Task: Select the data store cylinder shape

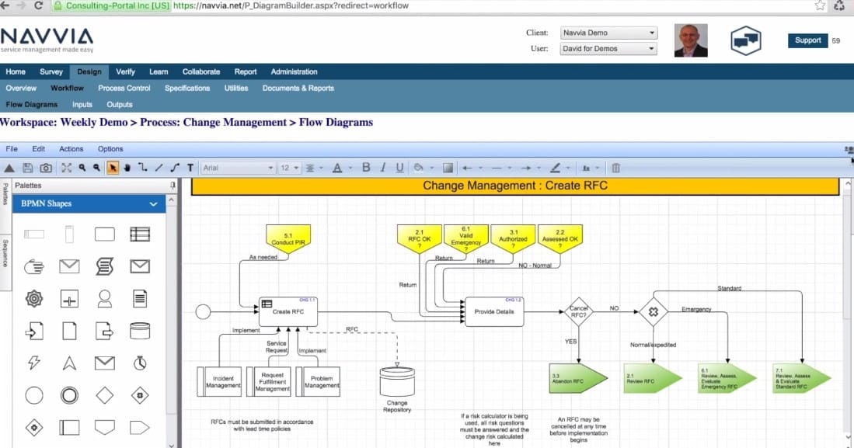Action: click(139, 331)
